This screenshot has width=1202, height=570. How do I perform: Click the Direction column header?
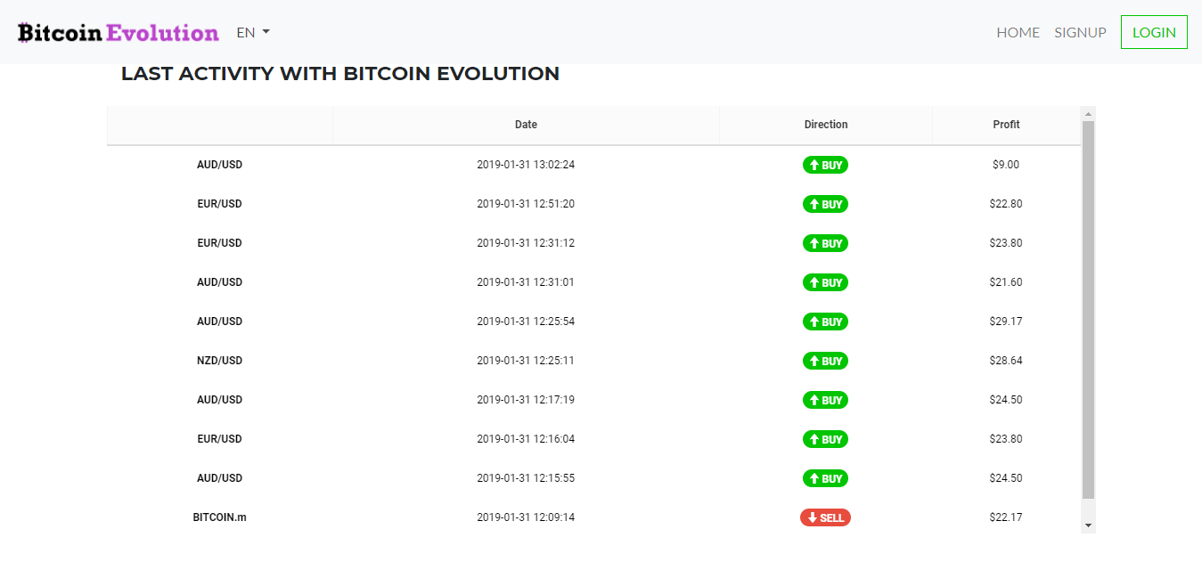826,125
